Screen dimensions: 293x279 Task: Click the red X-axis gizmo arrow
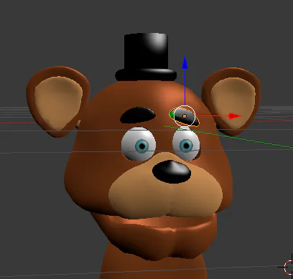click(234, 116)
